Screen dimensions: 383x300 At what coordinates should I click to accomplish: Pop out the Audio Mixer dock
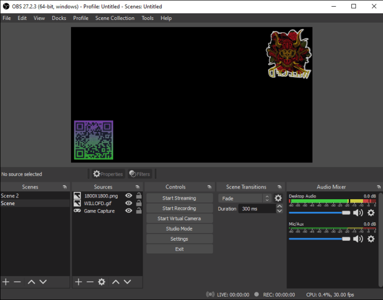pyautogui.click(x=379, y=187)
